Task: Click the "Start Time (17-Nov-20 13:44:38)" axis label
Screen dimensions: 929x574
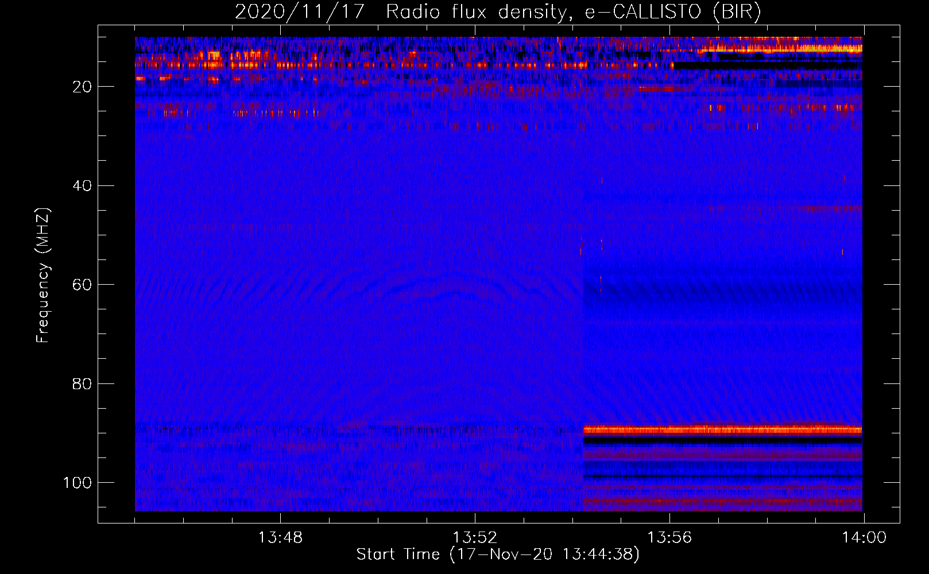Action: click(498, 554)
